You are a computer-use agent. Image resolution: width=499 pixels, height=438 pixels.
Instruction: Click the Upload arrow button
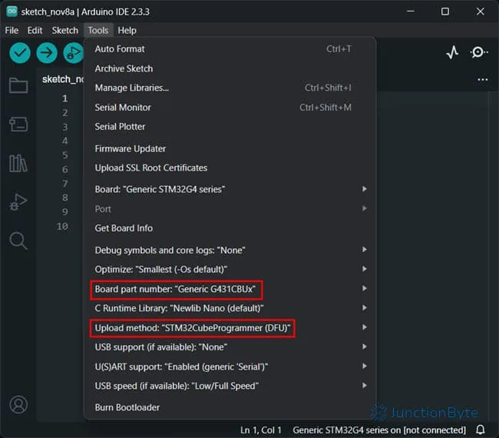tap(47, 52)
